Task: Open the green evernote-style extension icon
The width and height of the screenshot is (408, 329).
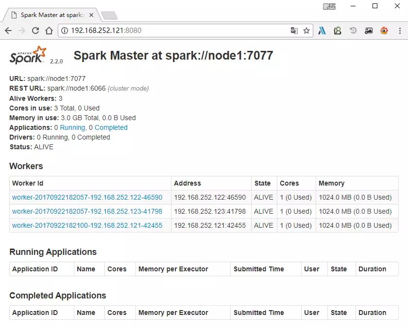Action: [338, 31]
